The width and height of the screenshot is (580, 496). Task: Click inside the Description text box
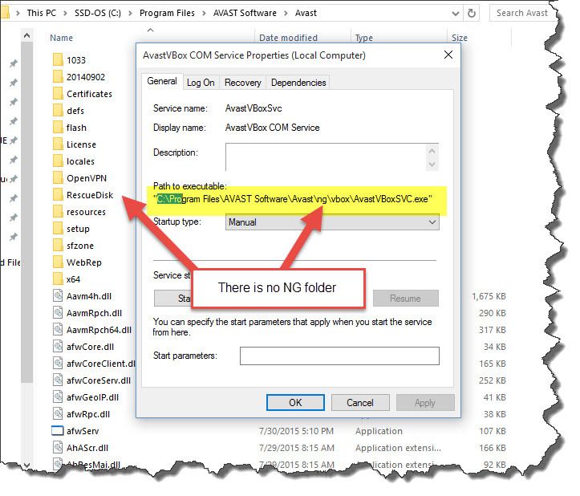(x=326, y=157)
